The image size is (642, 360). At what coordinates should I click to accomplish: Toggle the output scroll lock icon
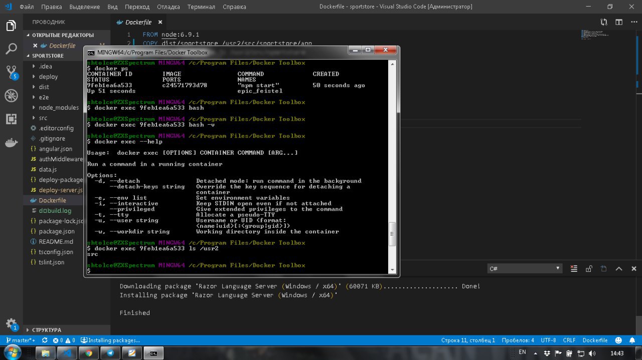coord(589,268)
